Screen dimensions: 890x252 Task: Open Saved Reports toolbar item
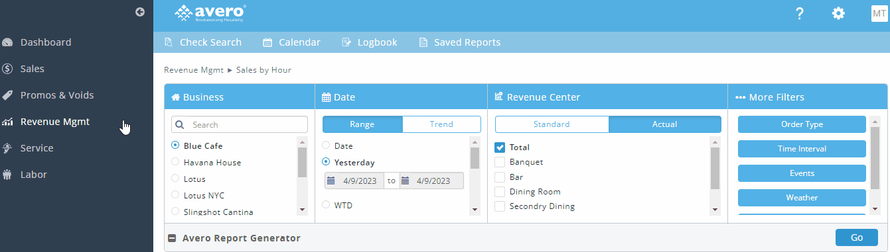click(459, 42)
